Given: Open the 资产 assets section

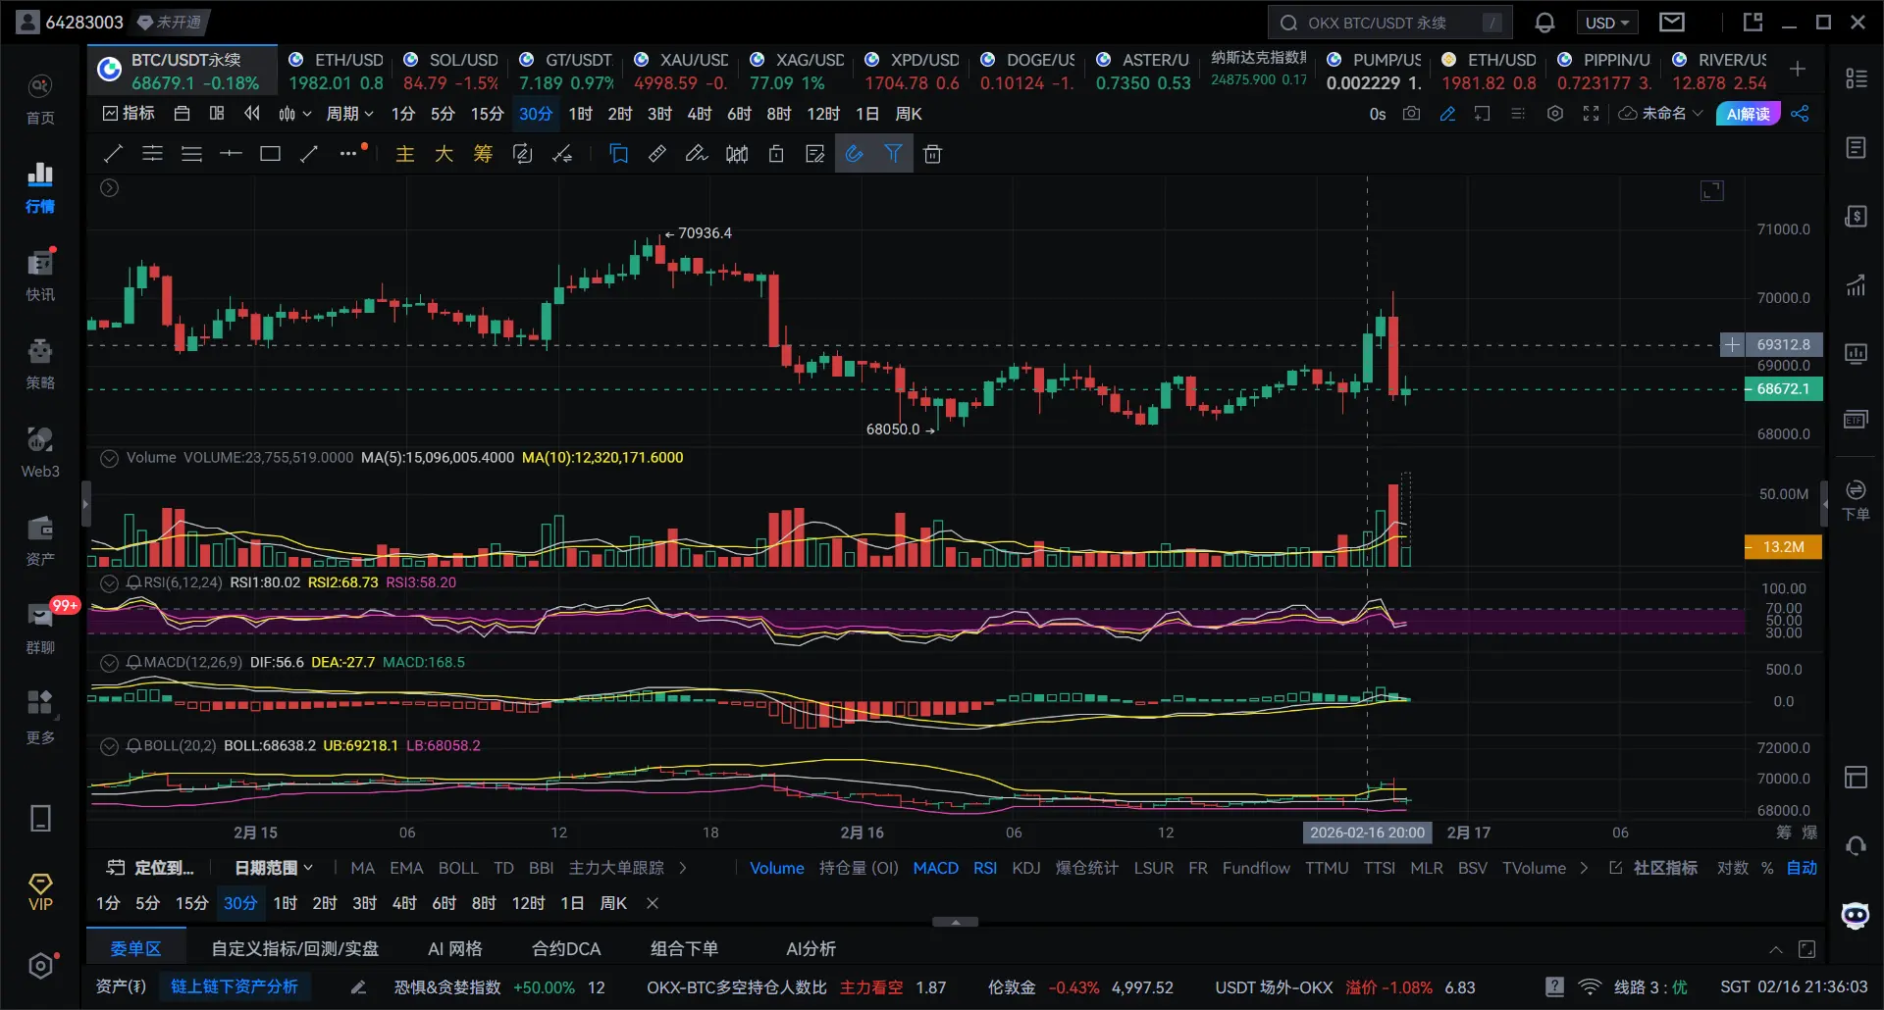Looking at the screenshot, I should pos(40,540).
